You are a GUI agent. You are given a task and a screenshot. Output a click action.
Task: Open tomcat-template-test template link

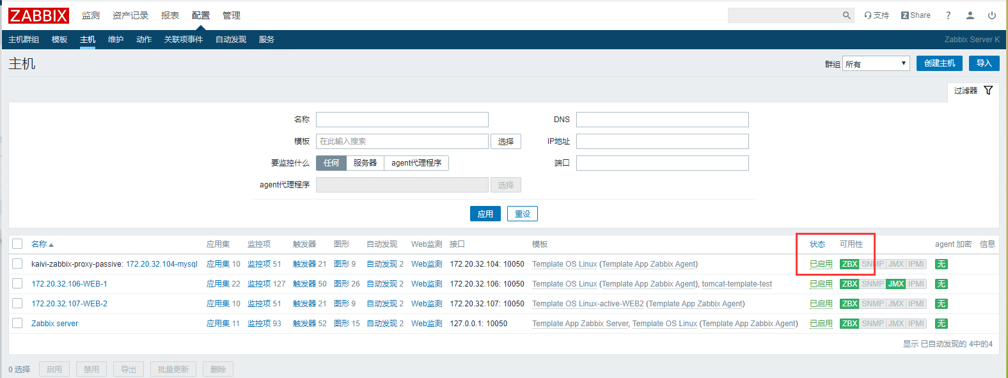tap(737, 284)
